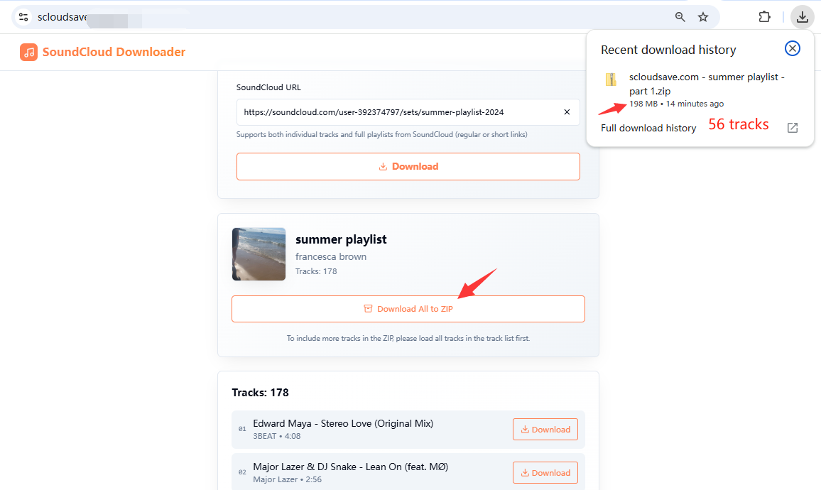Download the Edward Maya Stereo Love track
The width and height of the screenshot is (821, 490).
pyautogui.click(x=545, y=429)
